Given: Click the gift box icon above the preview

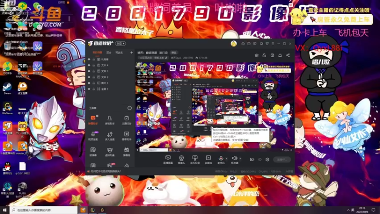Looking at the screenshot, I should (x=256, y=55).
